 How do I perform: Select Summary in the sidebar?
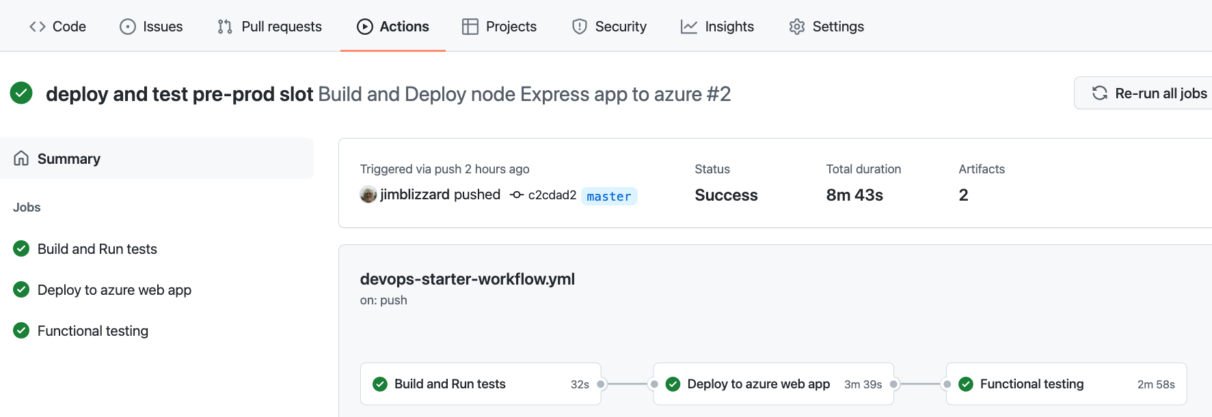click(x=157, y=158)
